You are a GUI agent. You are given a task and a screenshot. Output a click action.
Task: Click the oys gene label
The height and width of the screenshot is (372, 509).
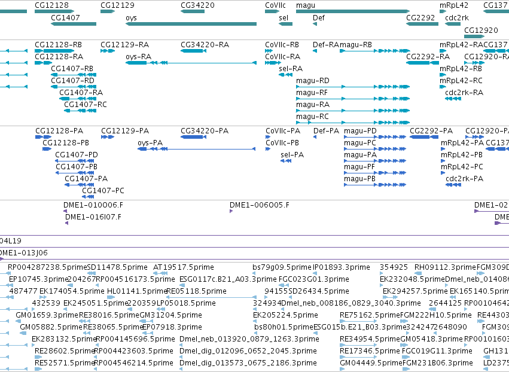131,18
